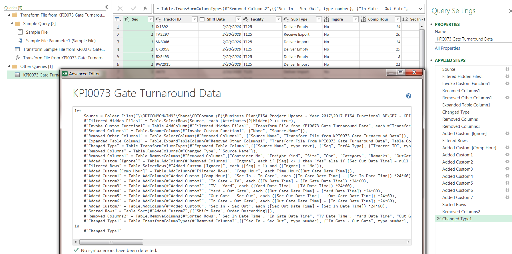The width and height of the screenshot is (512, 254).
Task: Click the Advanced Editor horizontal scrollbar thumb
Action: coord(111,242)
